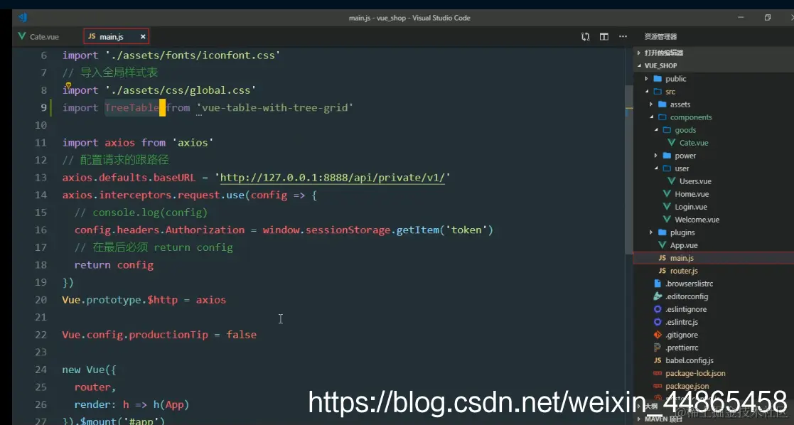Open router.js in the explorer

684,271
